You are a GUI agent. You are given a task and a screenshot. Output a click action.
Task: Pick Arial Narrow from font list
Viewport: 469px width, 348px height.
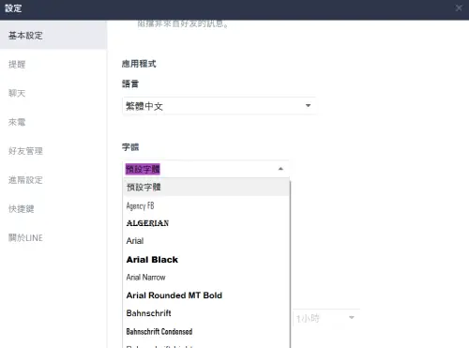pos(206,277)
